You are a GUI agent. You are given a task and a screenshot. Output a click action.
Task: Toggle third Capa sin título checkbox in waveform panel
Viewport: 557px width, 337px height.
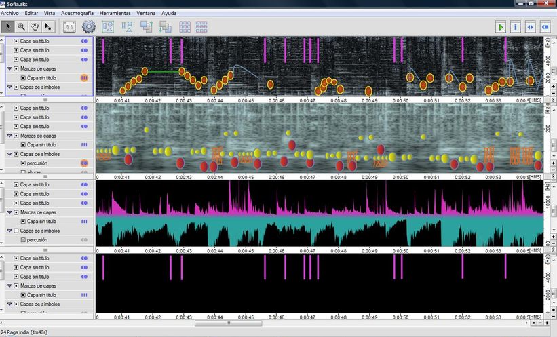coord(16,203)
